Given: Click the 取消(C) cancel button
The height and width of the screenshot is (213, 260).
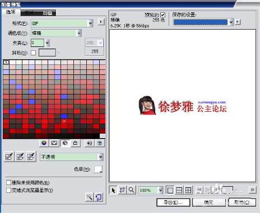Looking at the screenshot, I should 242,202.
